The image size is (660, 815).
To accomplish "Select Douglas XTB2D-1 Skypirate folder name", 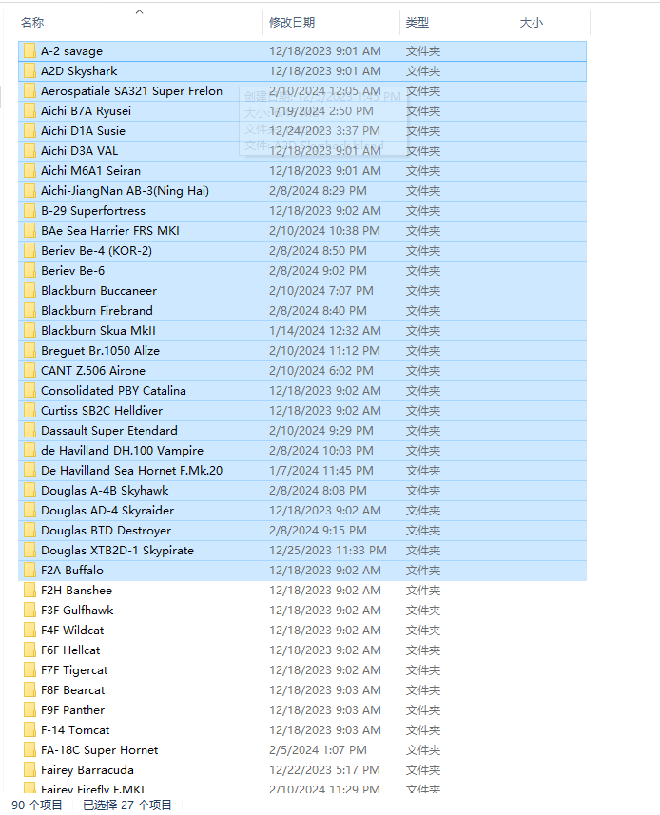I will point(117,551).
